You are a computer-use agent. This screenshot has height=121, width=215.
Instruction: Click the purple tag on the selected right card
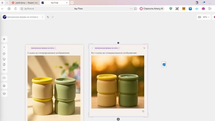pyautogui.click(x=107, y=48)
